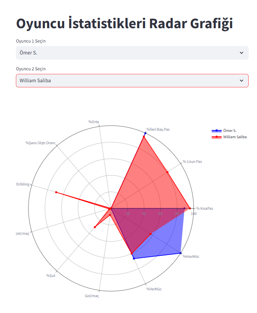Click the %Şans Olştr.Oranı axis label
The image size is (257, 313).
pos(40,143)
